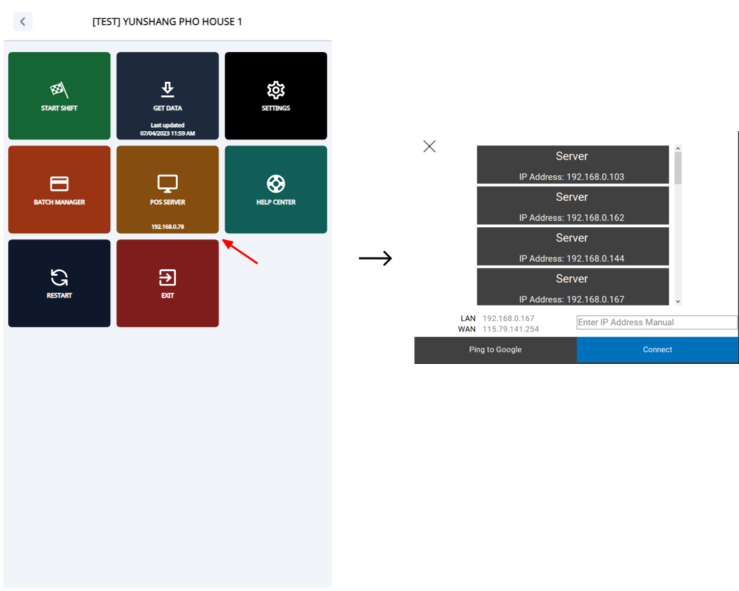Go back using the header chevron

click(23, 22)
